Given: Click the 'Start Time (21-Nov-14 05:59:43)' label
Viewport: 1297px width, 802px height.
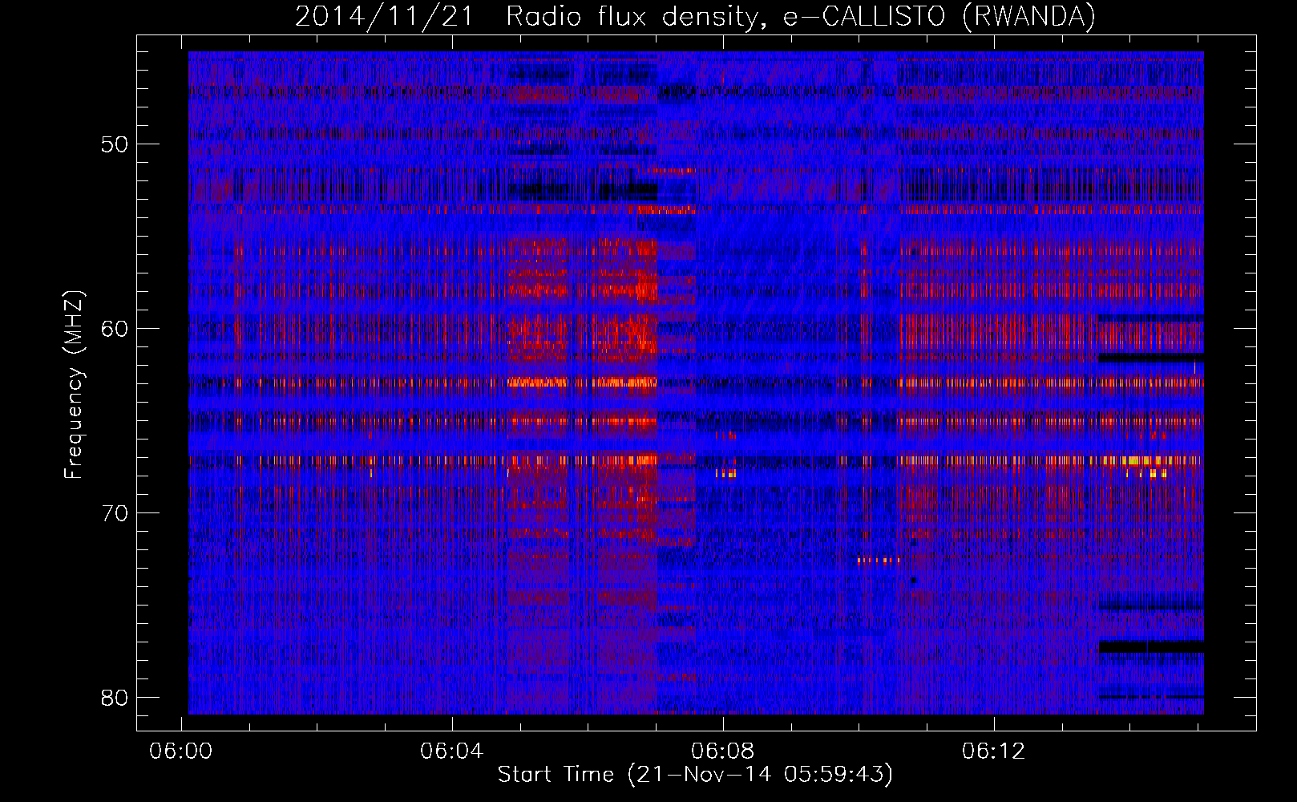Looking at the screenshot, I should point(695,775).
